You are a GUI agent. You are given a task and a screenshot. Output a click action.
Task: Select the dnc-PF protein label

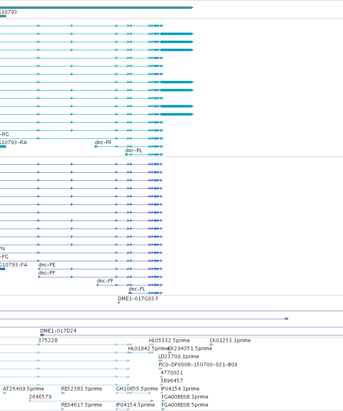click(x=105, y=281)
